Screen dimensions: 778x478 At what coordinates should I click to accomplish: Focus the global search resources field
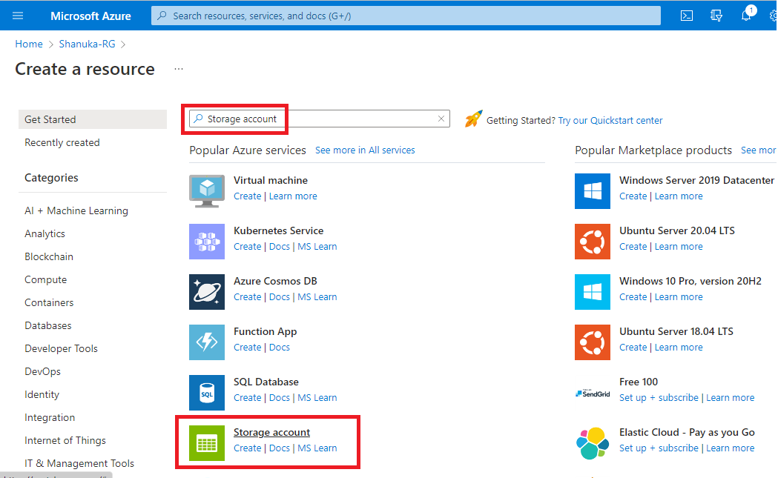(x=406, y=16)
